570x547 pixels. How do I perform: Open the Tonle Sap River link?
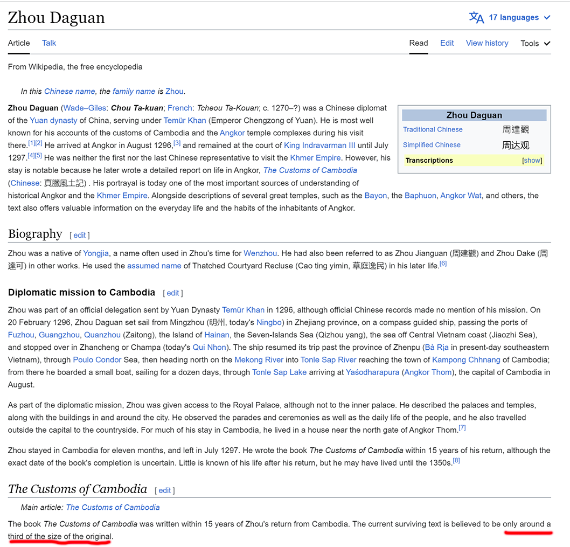(328, 359)
